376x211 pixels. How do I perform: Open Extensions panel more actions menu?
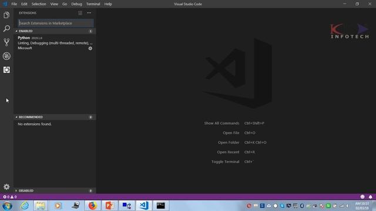point(89,13)
